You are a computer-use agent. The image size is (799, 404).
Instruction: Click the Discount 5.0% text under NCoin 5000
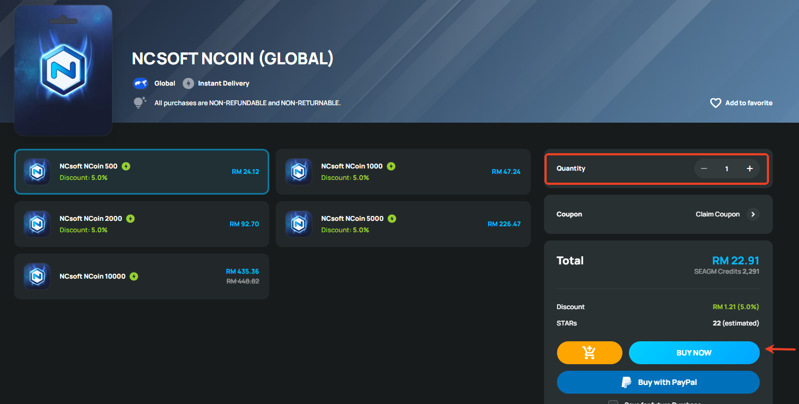point(345,230)
